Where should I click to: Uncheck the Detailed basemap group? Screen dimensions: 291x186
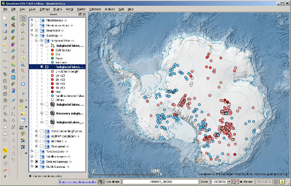37,161
